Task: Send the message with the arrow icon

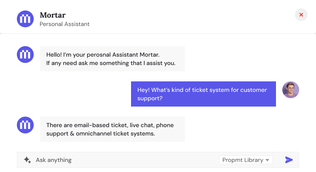Action: (x=289, y=160)
